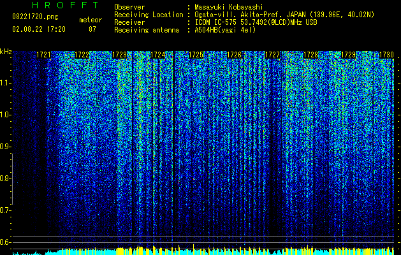The width and height of the screenshot is (401, 255).
Task: Click the Ogata-vill. Akita-Pref. JAPAN location text
Action: (284, 15)
